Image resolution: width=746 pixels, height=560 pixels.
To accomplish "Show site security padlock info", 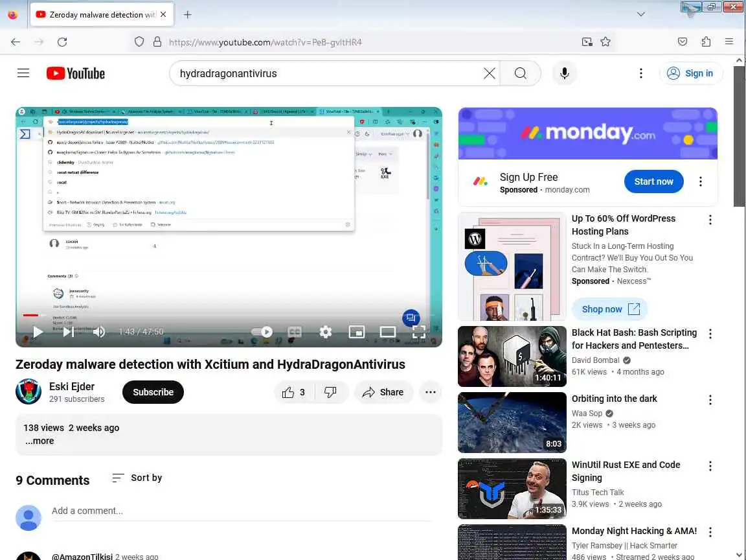I will click(157, 42).
